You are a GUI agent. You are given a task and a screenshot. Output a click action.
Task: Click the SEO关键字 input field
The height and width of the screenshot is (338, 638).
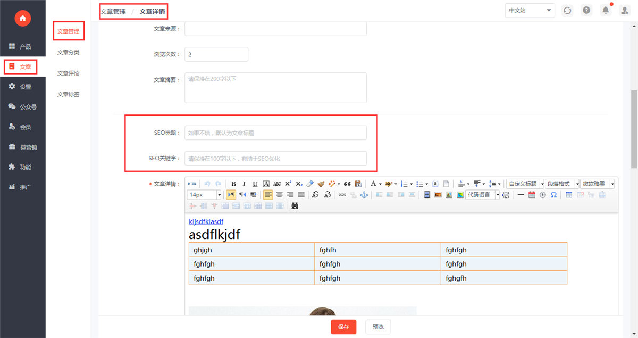tap(275, 158)
